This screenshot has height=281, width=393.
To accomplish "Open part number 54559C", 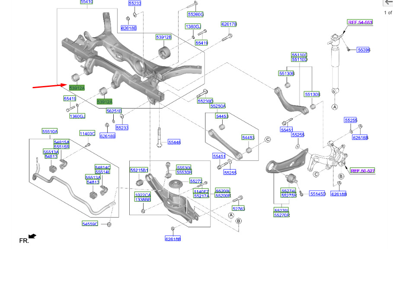I will 90,224.
